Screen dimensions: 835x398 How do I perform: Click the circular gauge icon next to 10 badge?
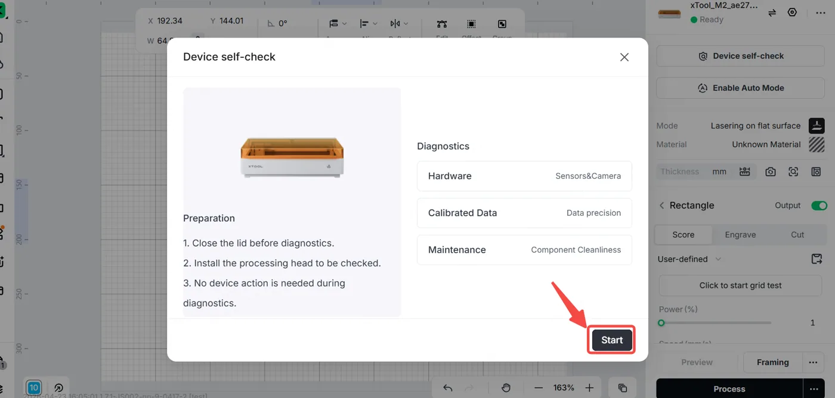[58, 388]
